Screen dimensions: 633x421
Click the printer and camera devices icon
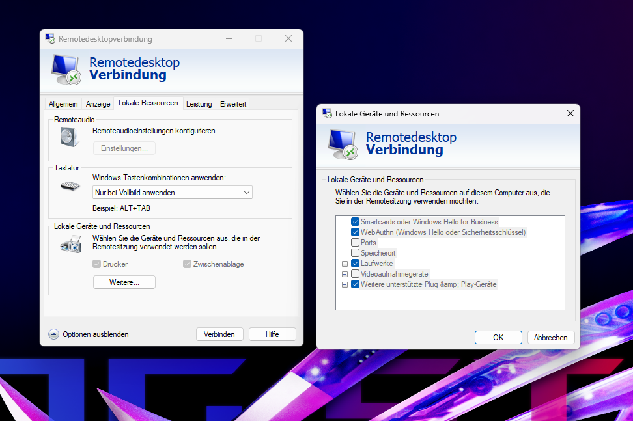click(70, 245)
